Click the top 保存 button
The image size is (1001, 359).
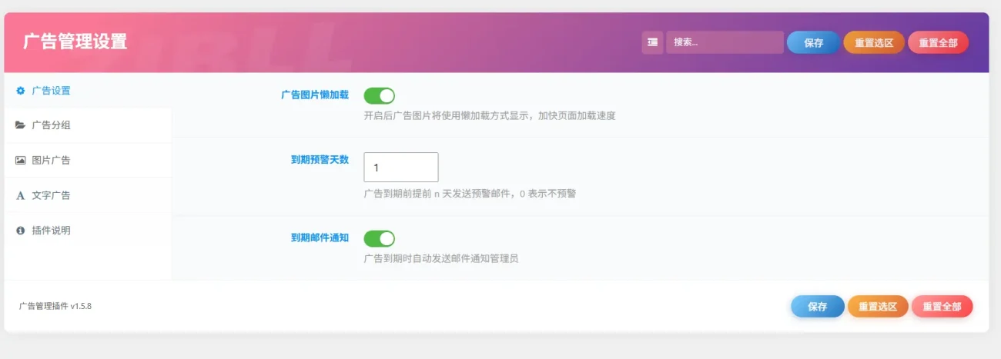pos(814,43)
